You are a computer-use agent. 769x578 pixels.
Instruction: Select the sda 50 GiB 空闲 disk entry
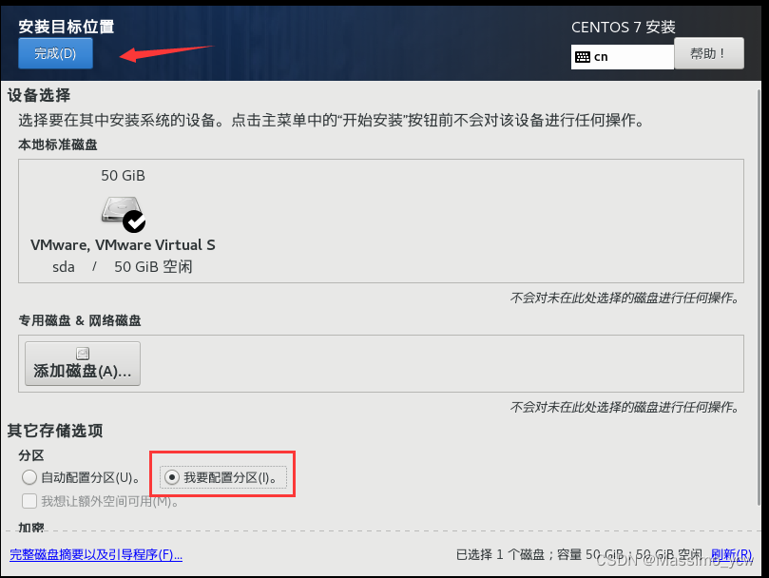[123, 222]
